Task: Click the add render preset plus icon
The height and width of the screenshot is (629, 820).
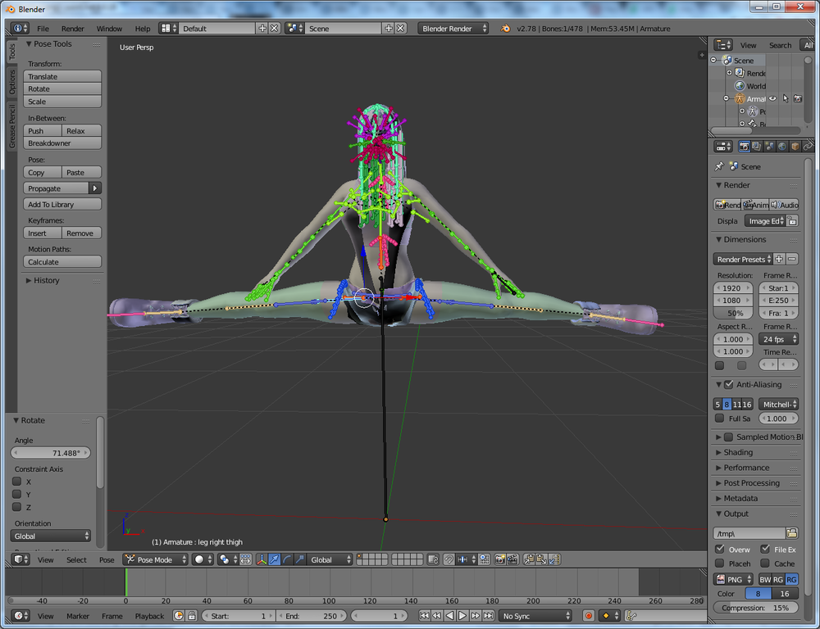Action: tap(779, 260)
